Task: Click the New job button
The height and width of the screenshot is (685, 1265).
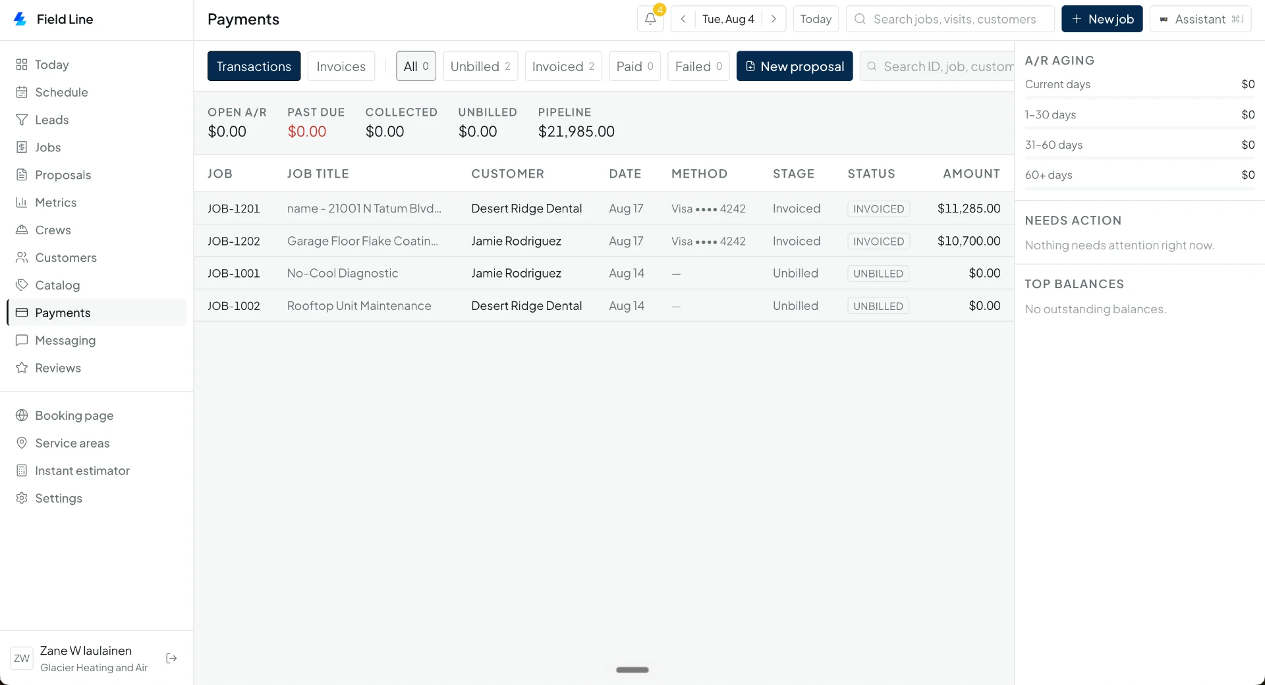Action: (1102, 19)
